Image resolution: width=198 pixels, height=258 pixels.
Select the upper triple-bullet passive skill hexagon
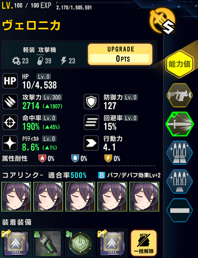pos(180,153)
